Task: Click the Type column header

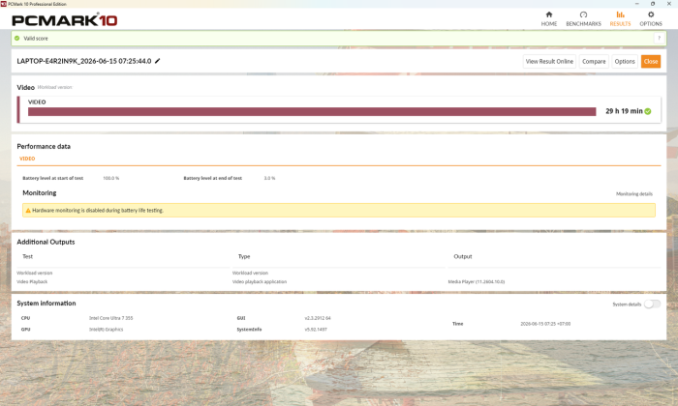Action: [x=244, y=256]
